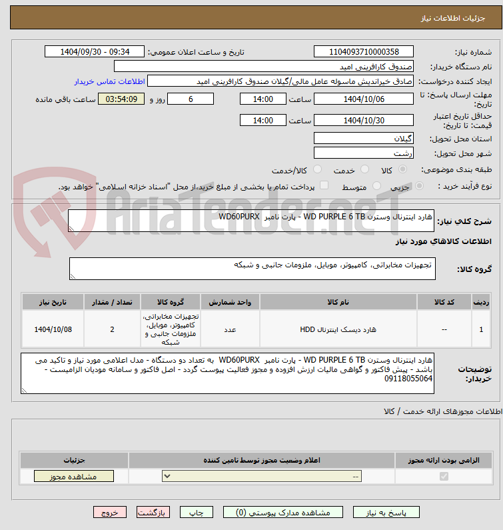This screenshot has width=503, height=530.
Task: Click the اعلام وضعیت مجوز توسط تامین کننده header
Action: click(262, 460)
